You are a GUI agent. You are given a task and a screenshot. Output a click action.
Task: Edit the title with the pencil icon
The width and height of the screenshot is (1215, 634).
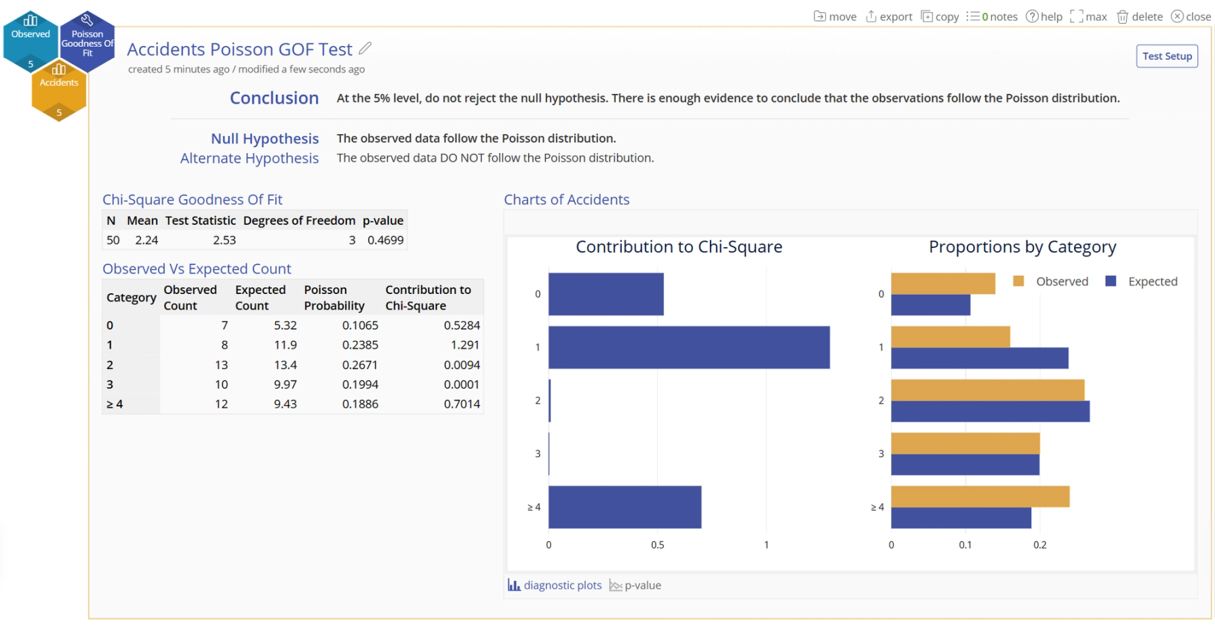365,48
